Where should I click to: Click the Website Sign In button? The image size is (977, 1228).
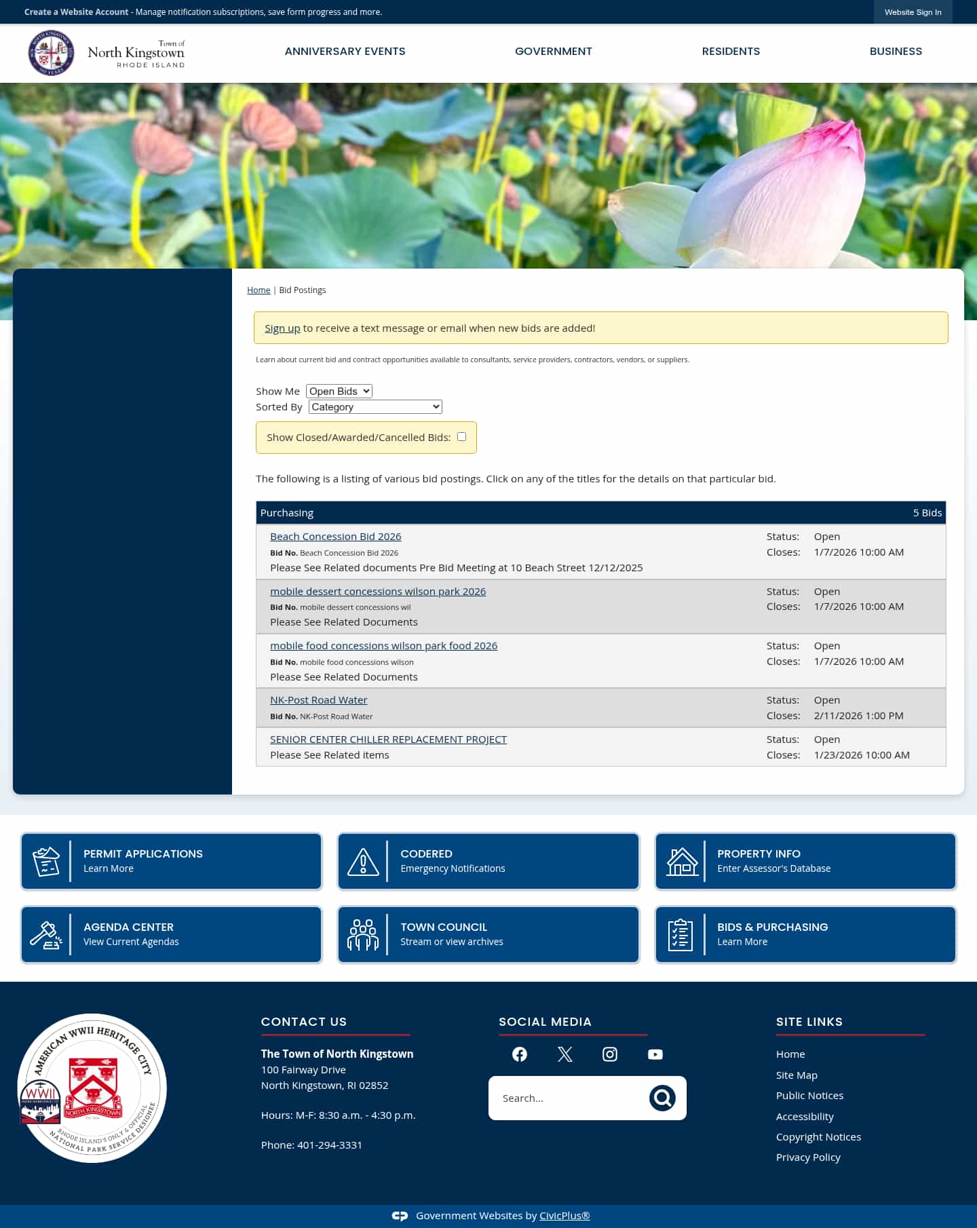coord(913,12)
